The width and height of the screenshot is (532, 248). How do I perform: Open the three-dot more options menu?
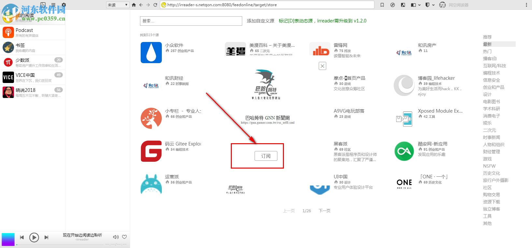pyautogui.click(x=526, y=5)
